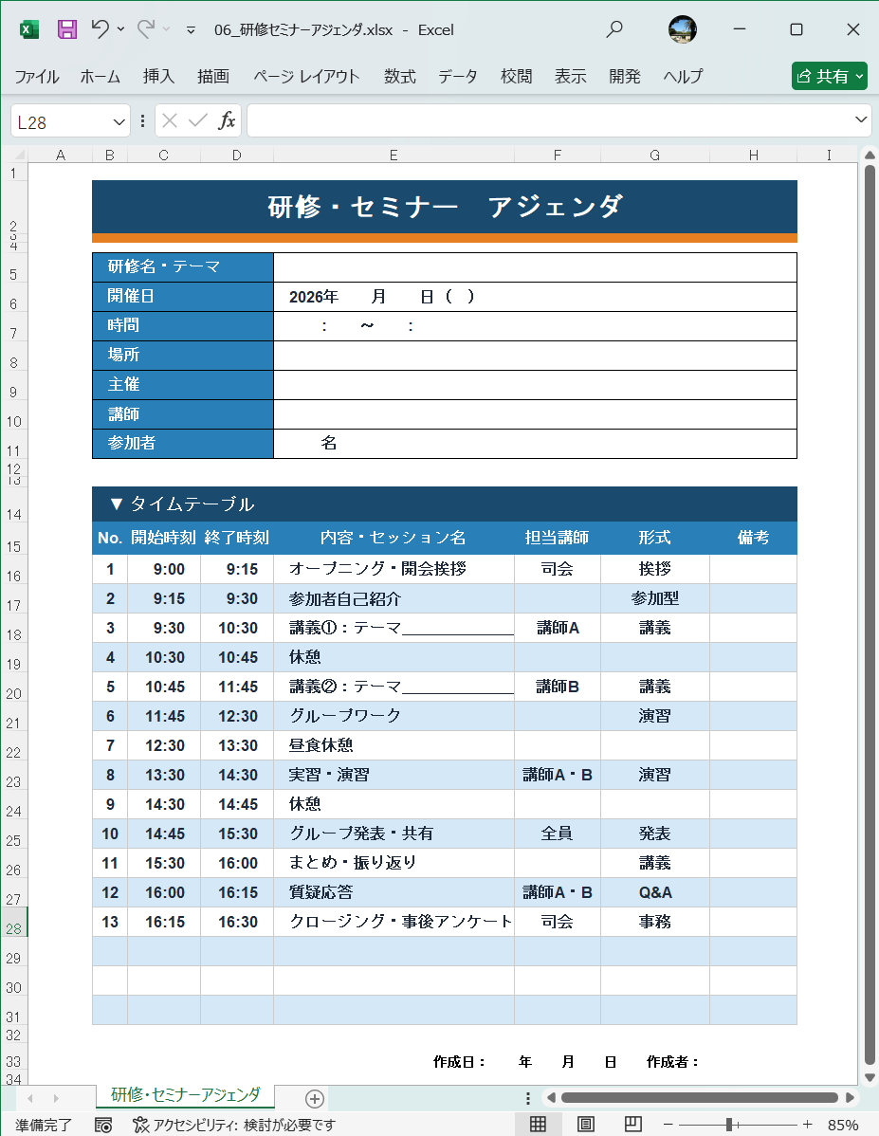879x1136 pixels.
Task: Open Search with the magnifier icon
Action: [613, 29]
